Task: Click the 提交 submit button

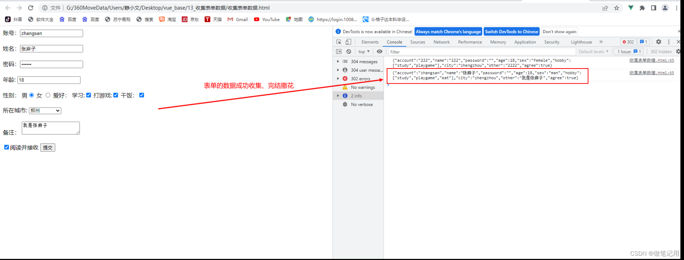Action: (48, 147)
